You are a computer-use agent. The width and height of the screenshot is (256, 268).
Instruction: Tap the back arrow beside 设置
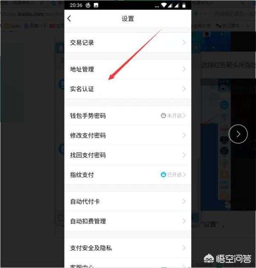click(69, 18)
